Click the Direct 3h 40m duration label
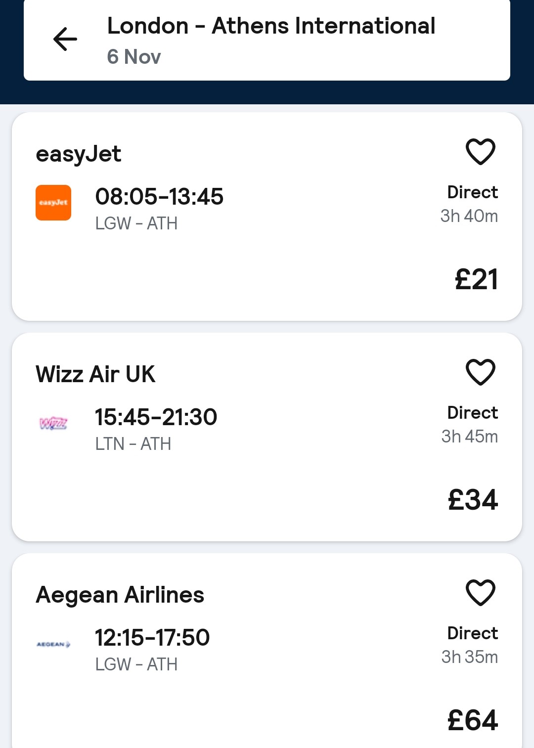The width and height of the screenshot is (534, 748). pyautogui.click(x=469, y=204)
